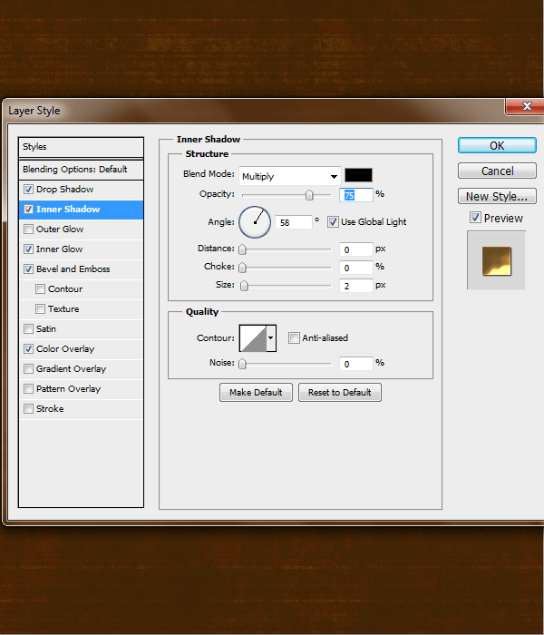Image resolution: width=544 pixels, height=635 pixels.
Task: Select the Drop Shadow style label
Action: (x=64, y=189)
